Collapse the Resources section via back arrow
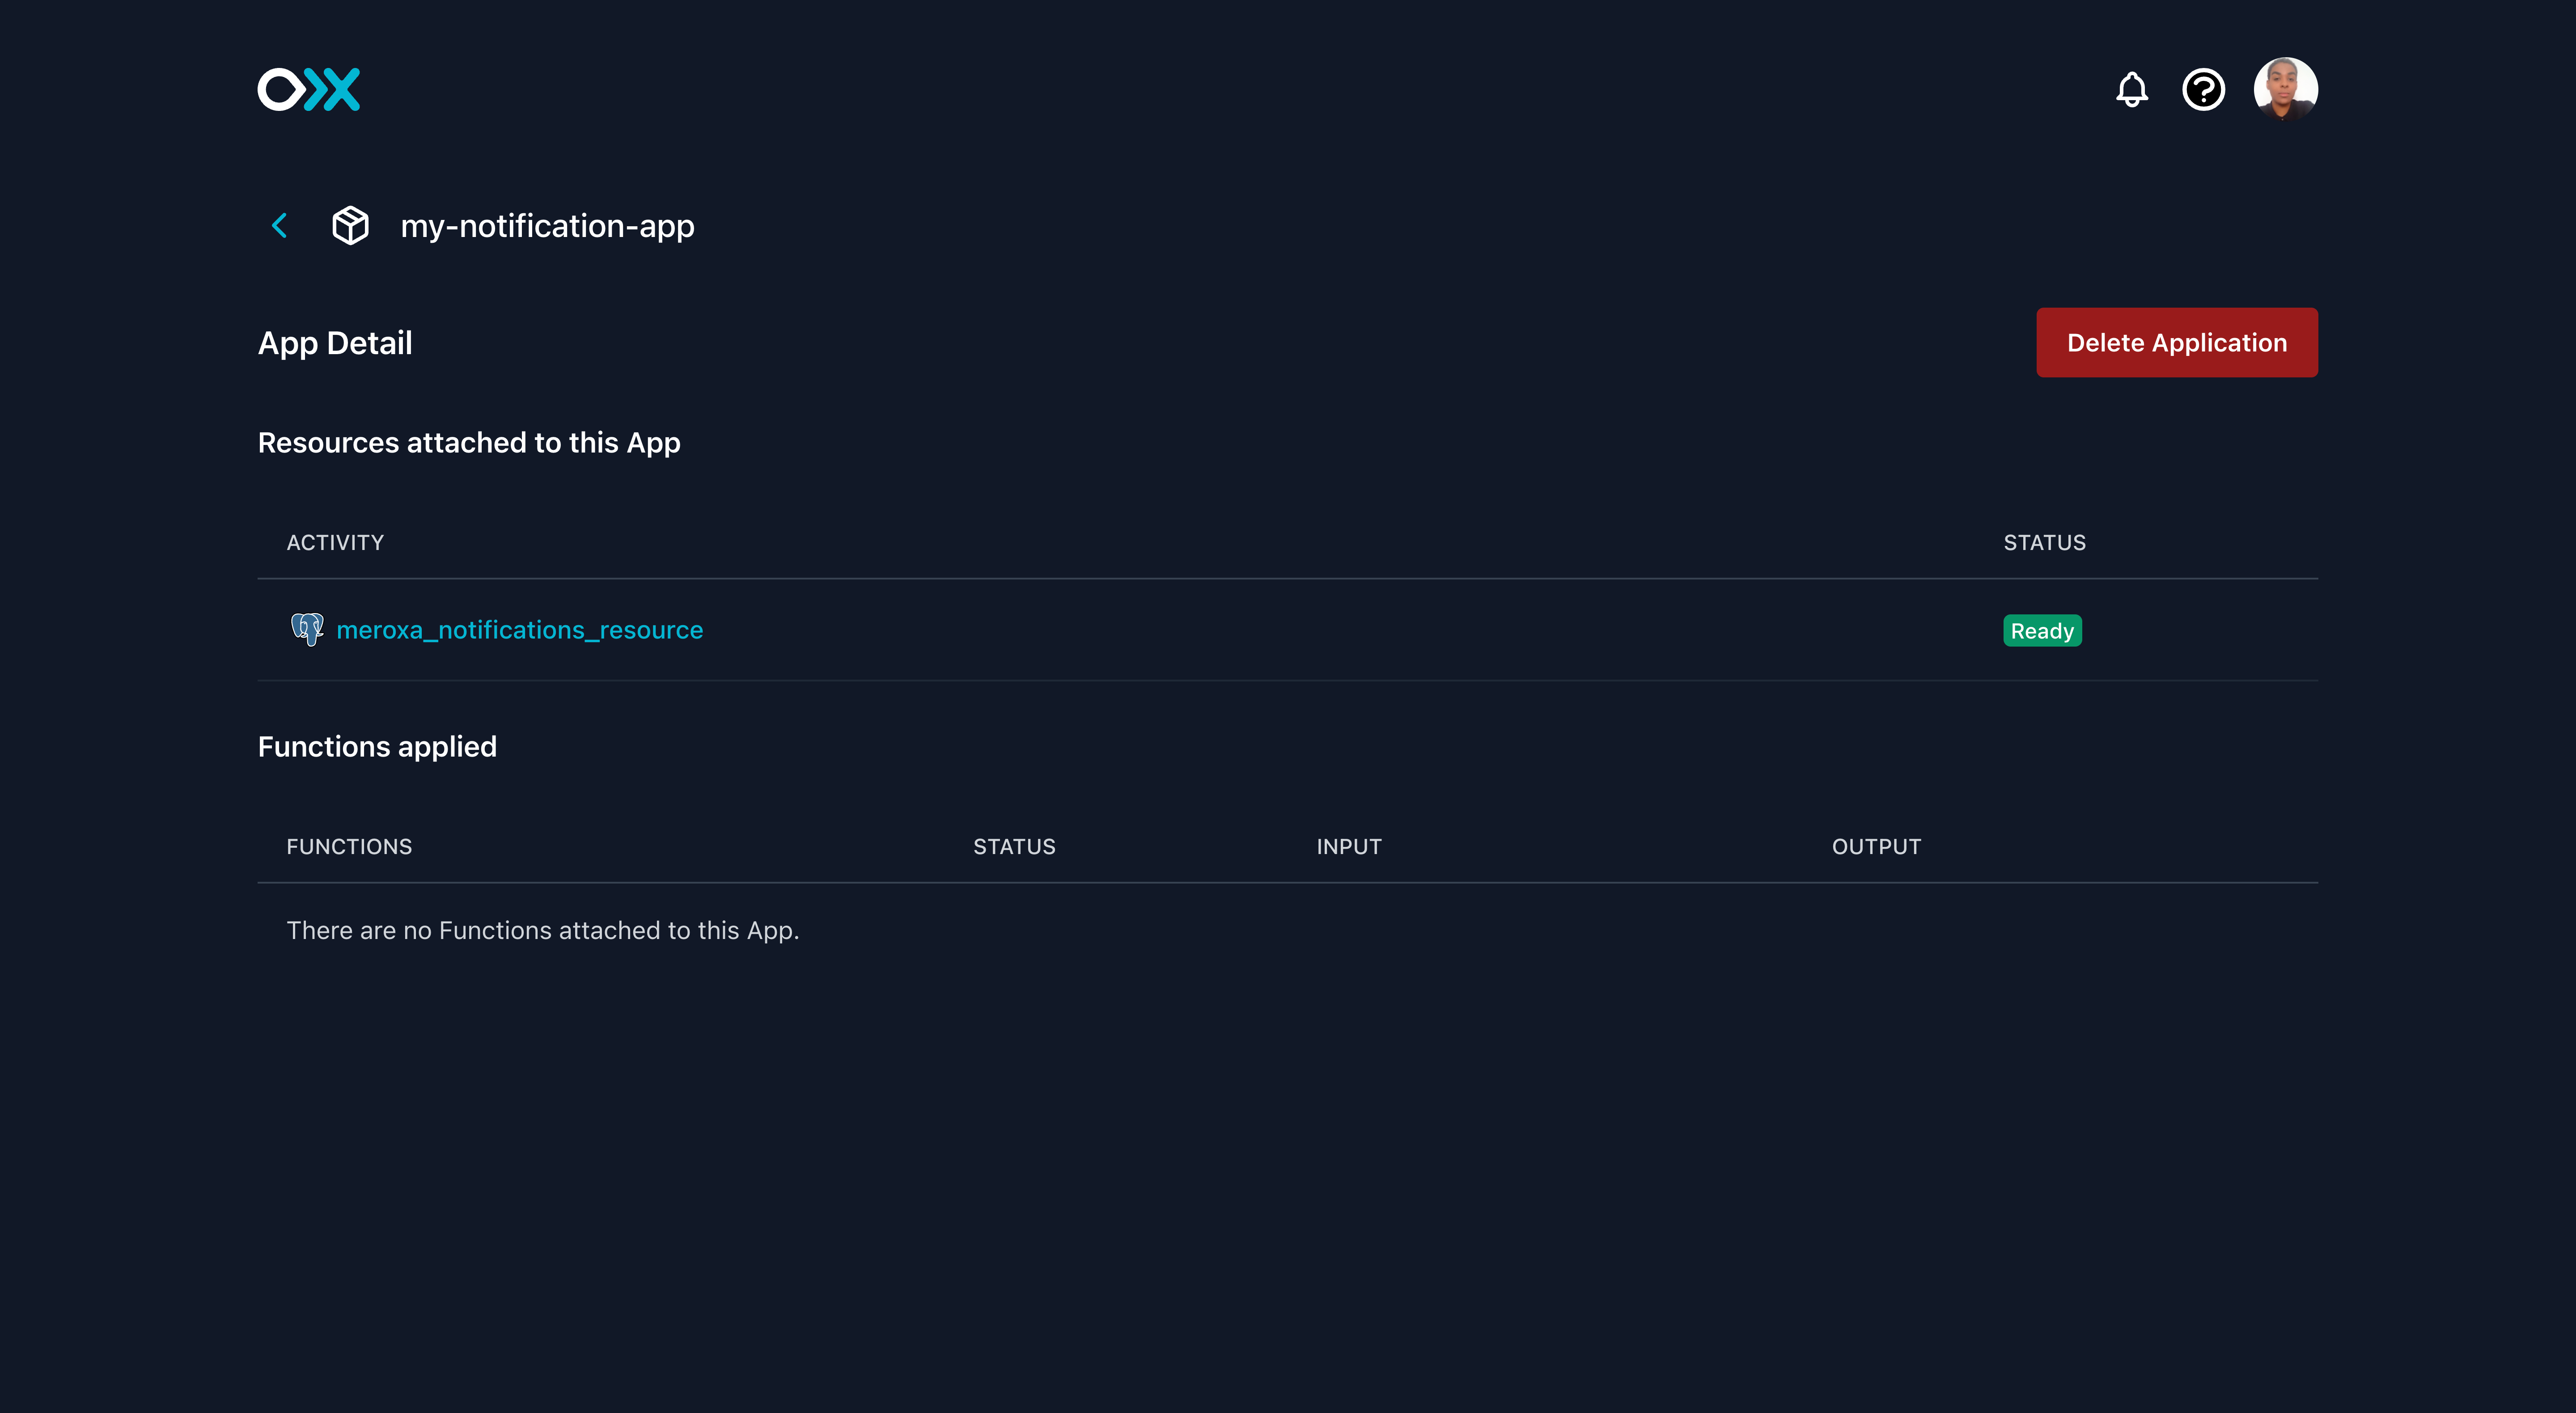Screen dimensions: 2576x1413 [279, 226]
